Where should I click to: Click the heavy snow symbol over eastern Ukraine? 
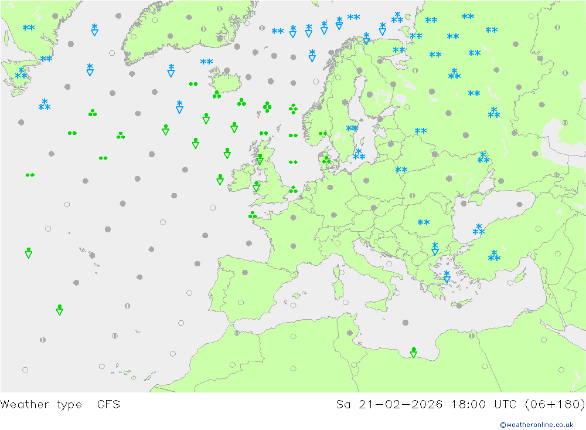coord(483,158)
